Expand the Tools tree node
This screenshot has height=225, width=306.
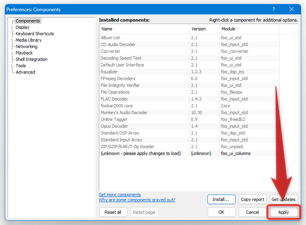click(x=12, y=66)
